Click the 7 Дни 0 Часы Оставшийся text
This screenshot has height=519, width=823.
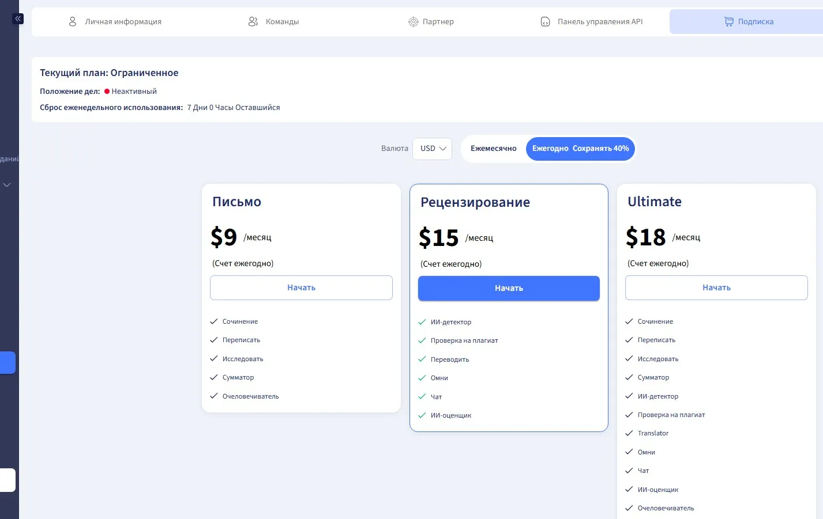[234, 108]
